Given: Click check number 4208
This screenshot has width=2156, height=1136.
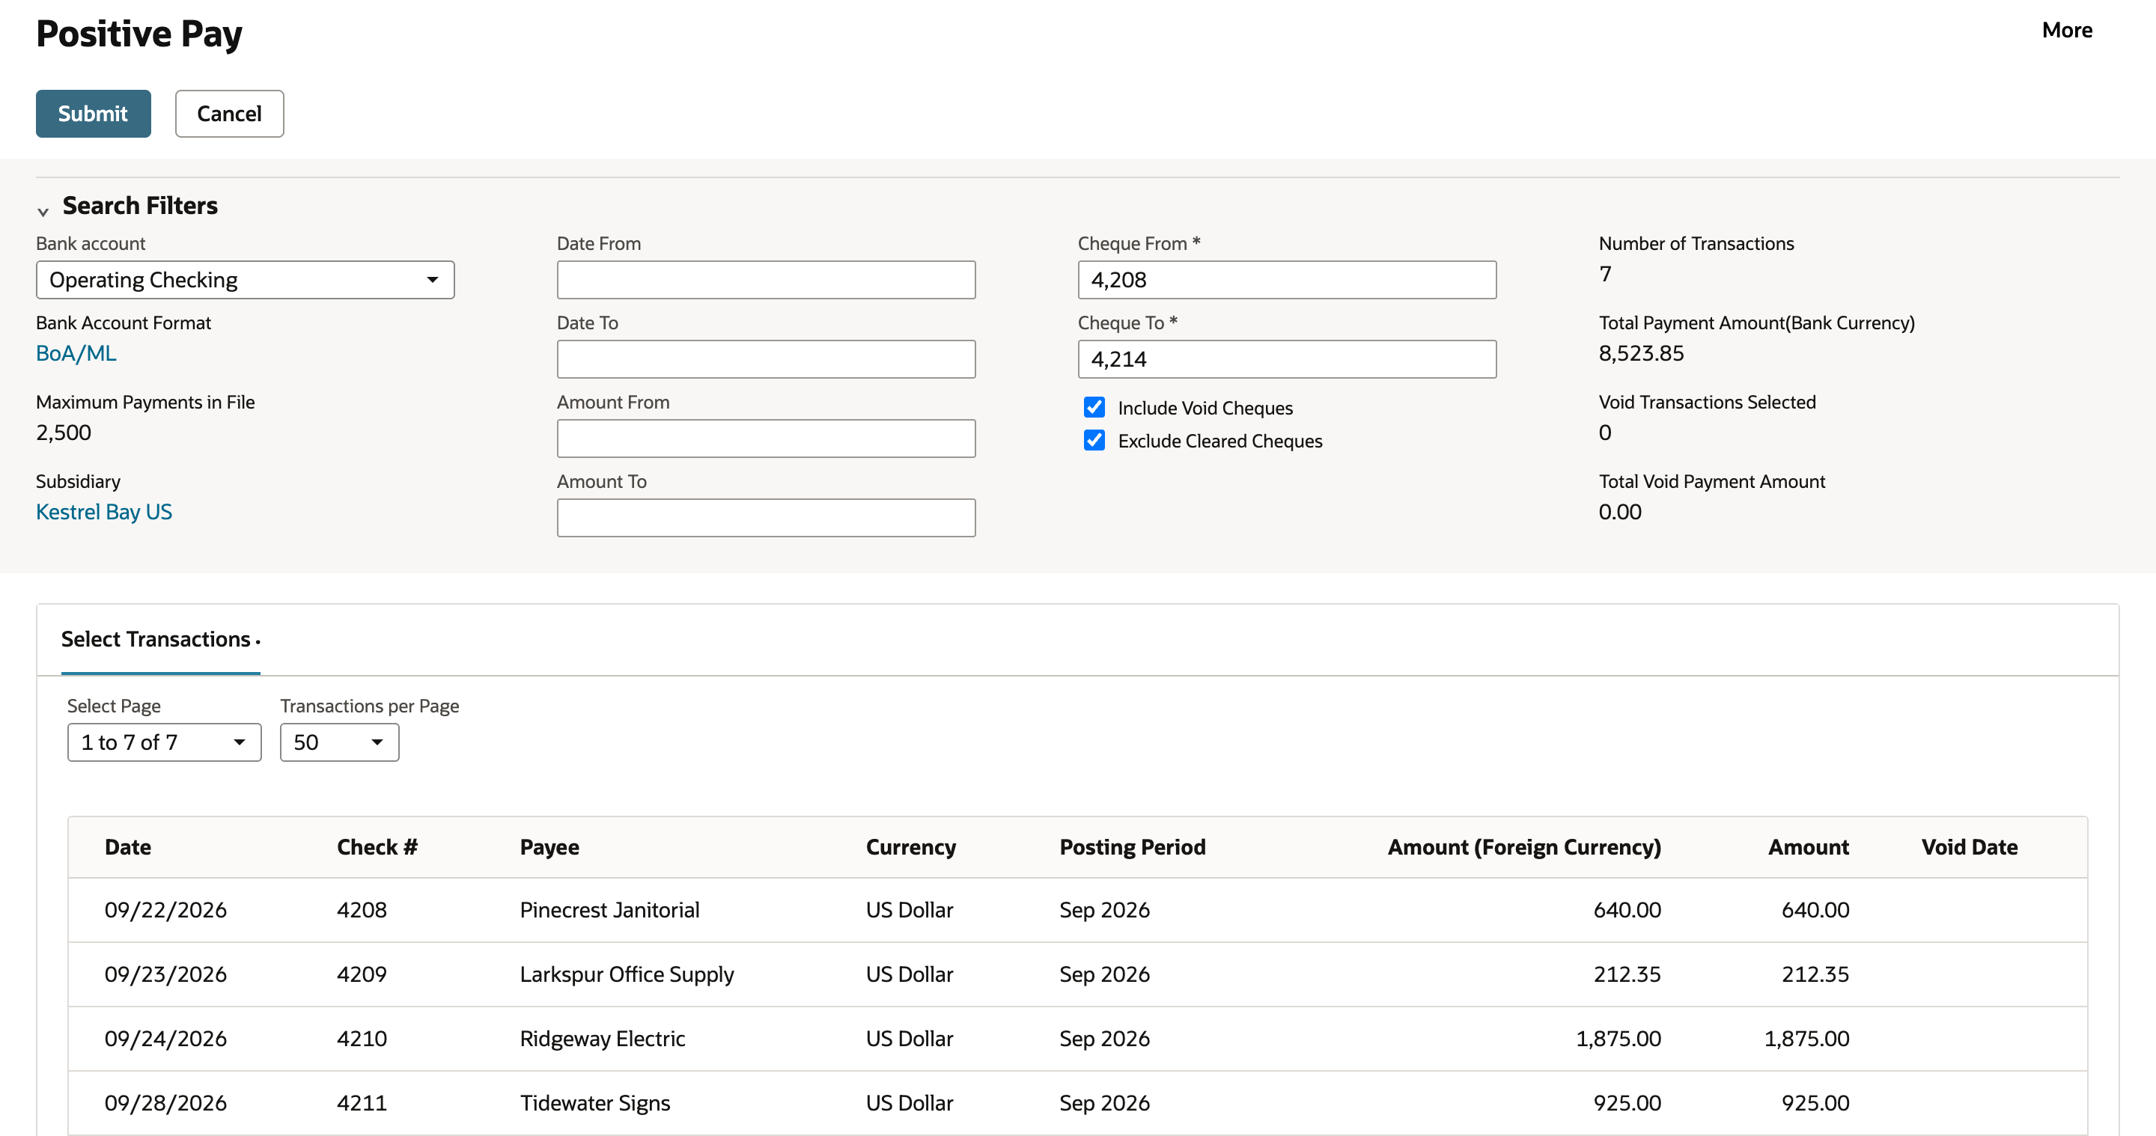Looking at the screenshot, I should pyautogui.click(x=362, y=910).
